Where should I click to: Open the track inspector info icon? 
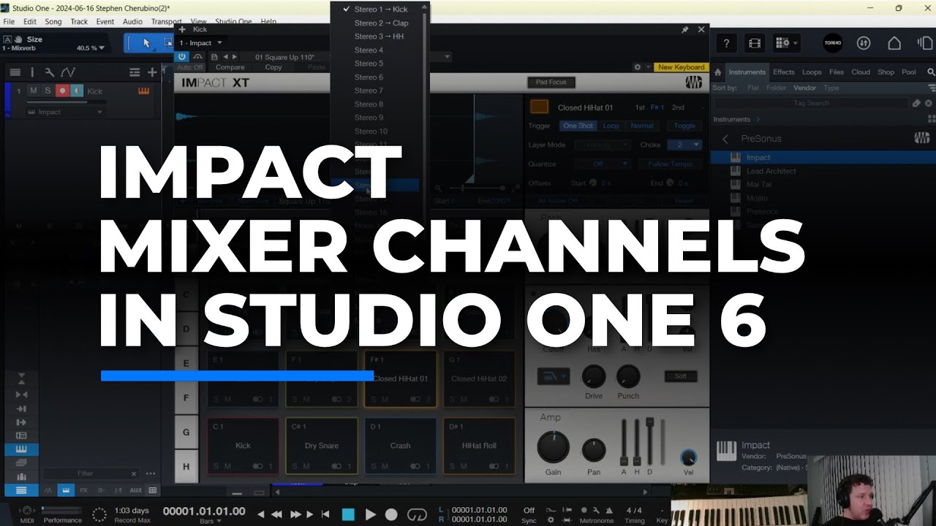(32, 72)
